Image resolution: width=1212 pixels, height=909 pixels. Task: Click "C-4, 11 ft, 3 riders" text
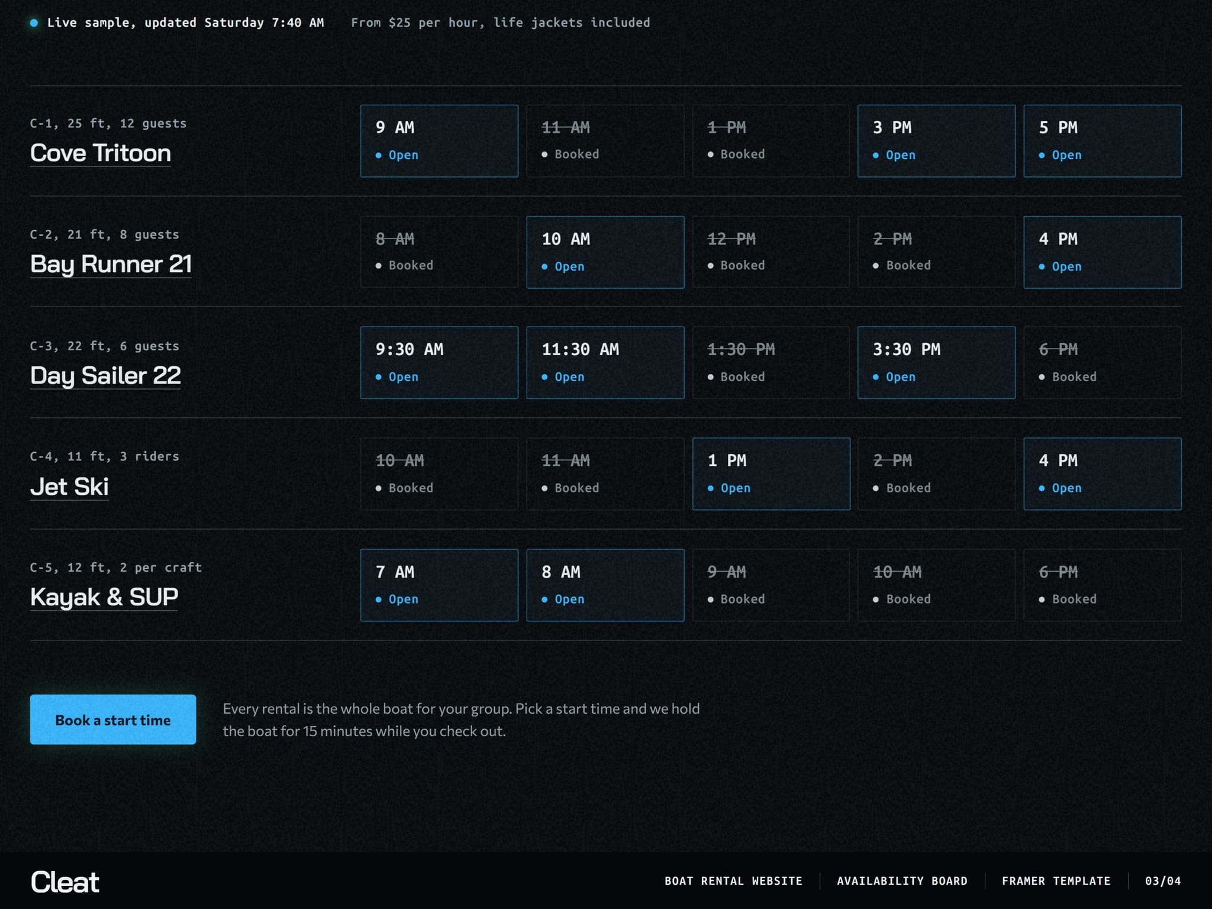point(105,456)
